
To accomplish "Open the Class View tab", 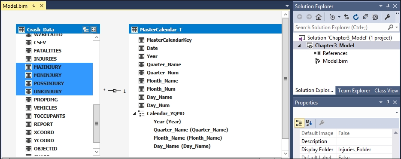I will (386, 90).
